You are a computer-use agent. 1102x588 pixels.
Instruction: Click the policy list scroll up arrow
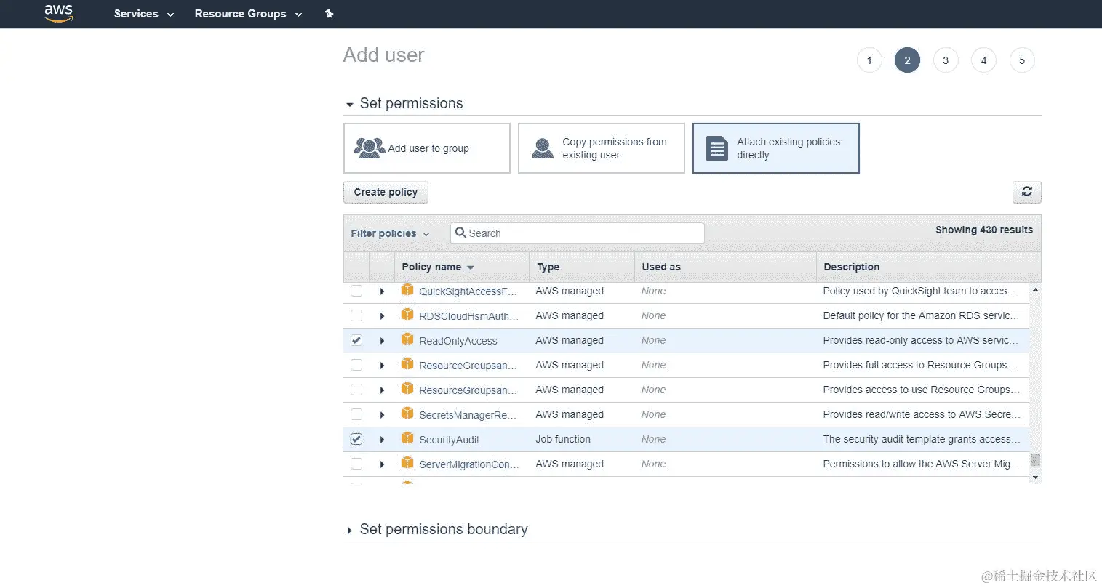click(1035, 289)
